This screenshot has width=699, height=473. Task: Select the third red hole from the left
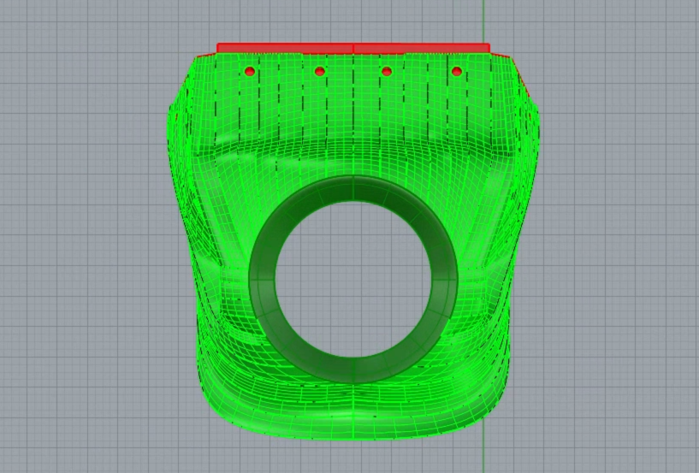pyautogui.click(x=387, y=71)
